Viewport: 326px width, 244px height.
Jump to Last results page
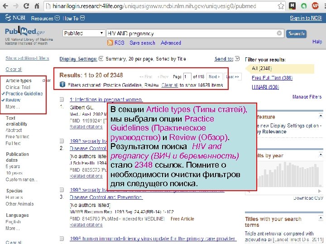pos(232,76)
